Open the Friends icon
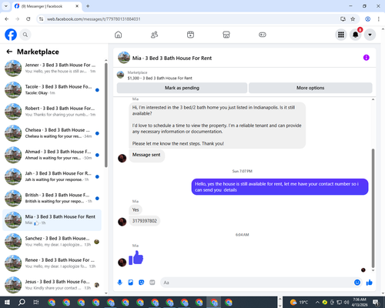Viewport: 385px width, 308px height. click(x=154, y=35)
